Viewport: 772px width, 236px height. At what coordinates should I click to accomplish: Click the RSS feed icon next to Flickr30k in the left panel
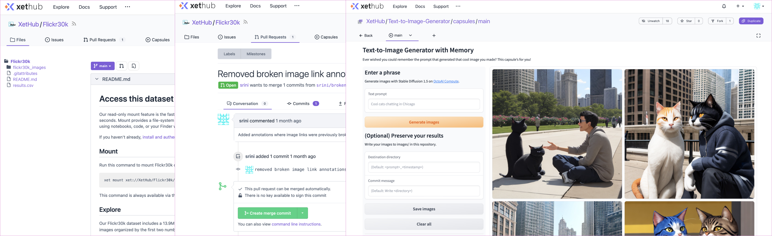74,24
